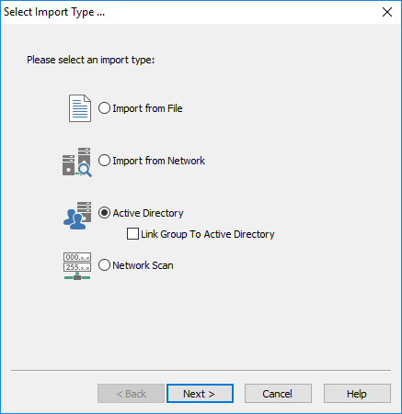The width and height of the screenshot is (402, 414).
Task: Click the greyed-out < Back button
Action: tap(131, 394)
